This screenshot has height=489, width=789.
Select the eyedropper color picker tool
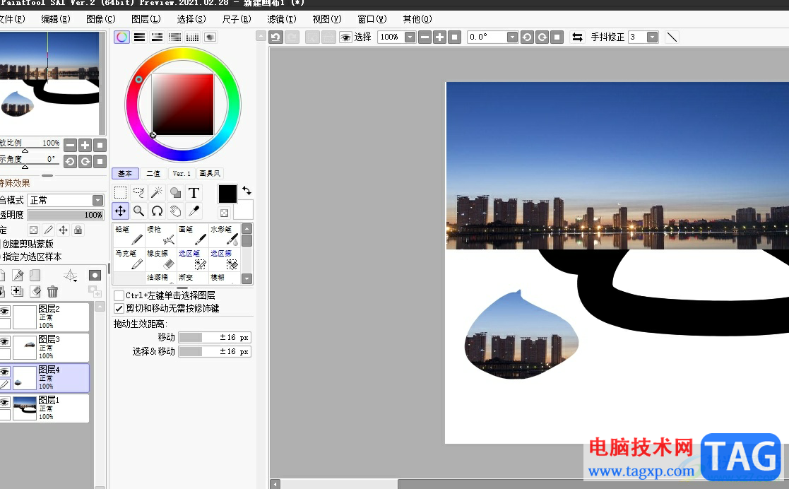tap(194, 211)
